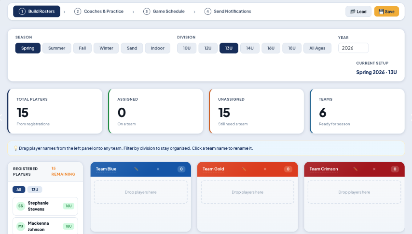Select the Stephanie Stevens player card

pos(45,206)
